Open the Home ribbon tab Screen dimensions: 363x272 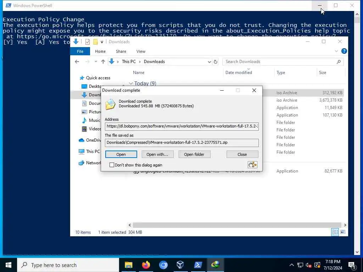click(x=100, y=51)
